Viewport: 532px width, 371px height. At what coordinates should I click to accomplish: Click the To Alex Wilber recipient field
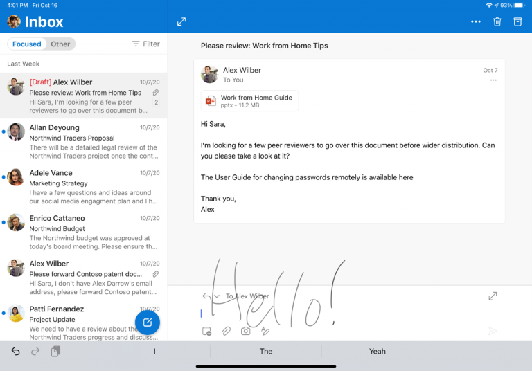click(x=247, y=296)
